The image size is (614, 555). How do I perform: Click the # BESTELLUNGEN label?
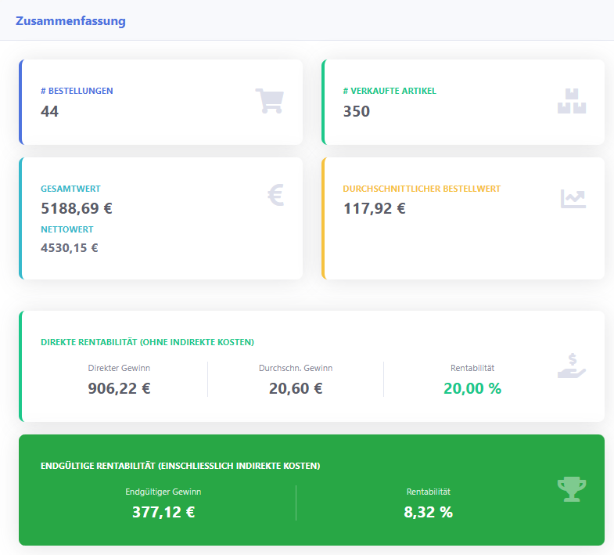click(x=77, y=91)
